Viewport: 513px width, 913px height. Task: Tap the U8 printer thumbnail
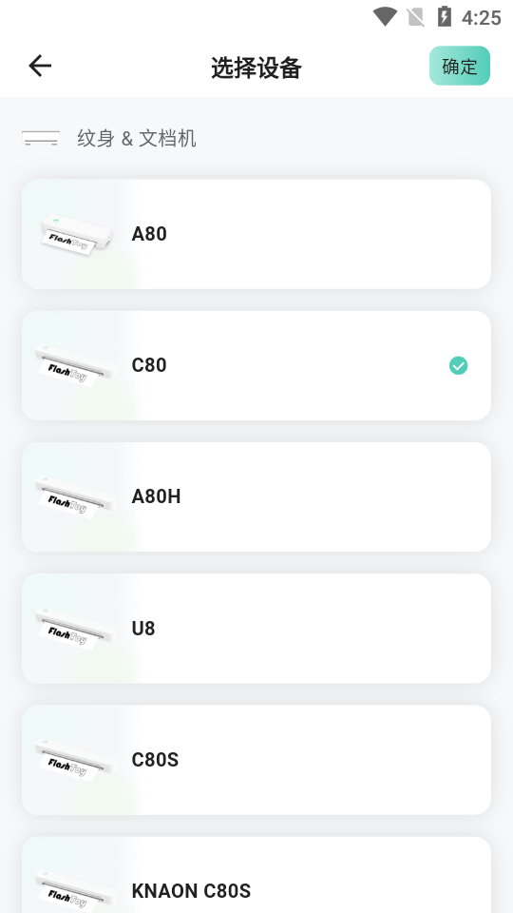[x=76, y=629]
